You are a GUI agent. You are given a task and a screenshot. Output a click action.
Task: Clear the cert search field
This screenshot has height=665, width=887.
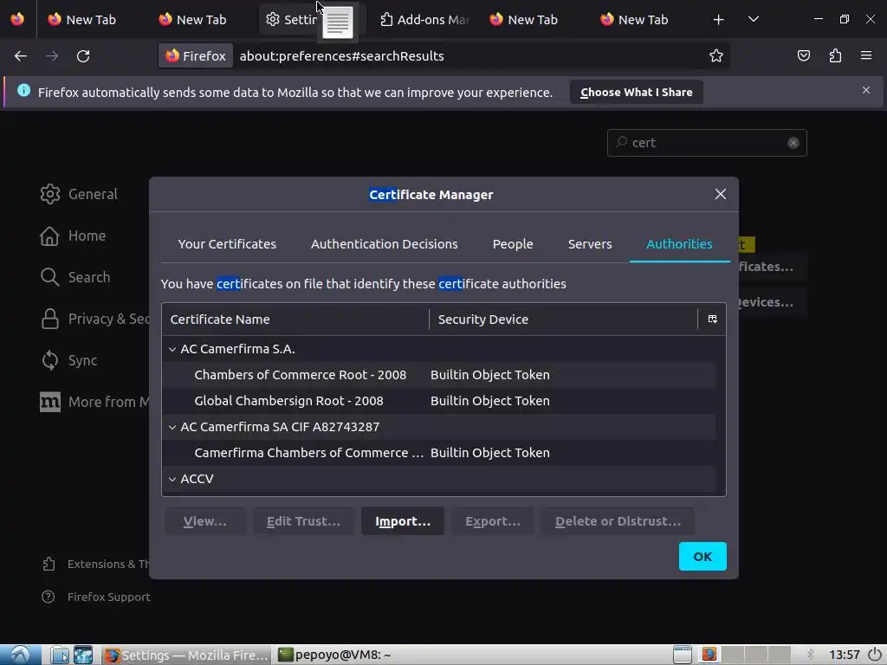[x=793, y=143]
